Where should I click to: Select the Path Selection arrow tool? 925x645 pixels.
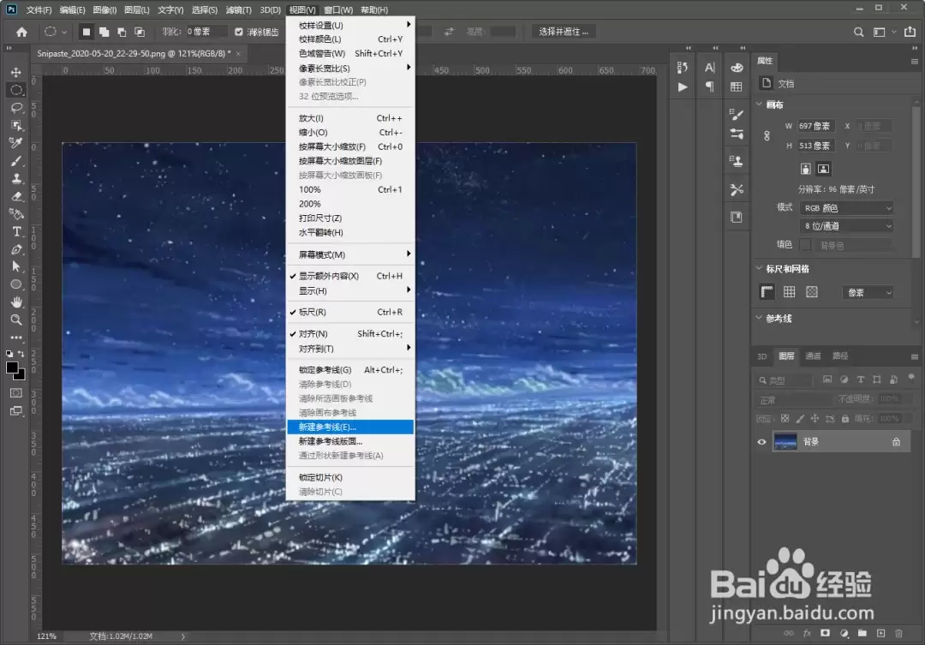tap(16, 266)
